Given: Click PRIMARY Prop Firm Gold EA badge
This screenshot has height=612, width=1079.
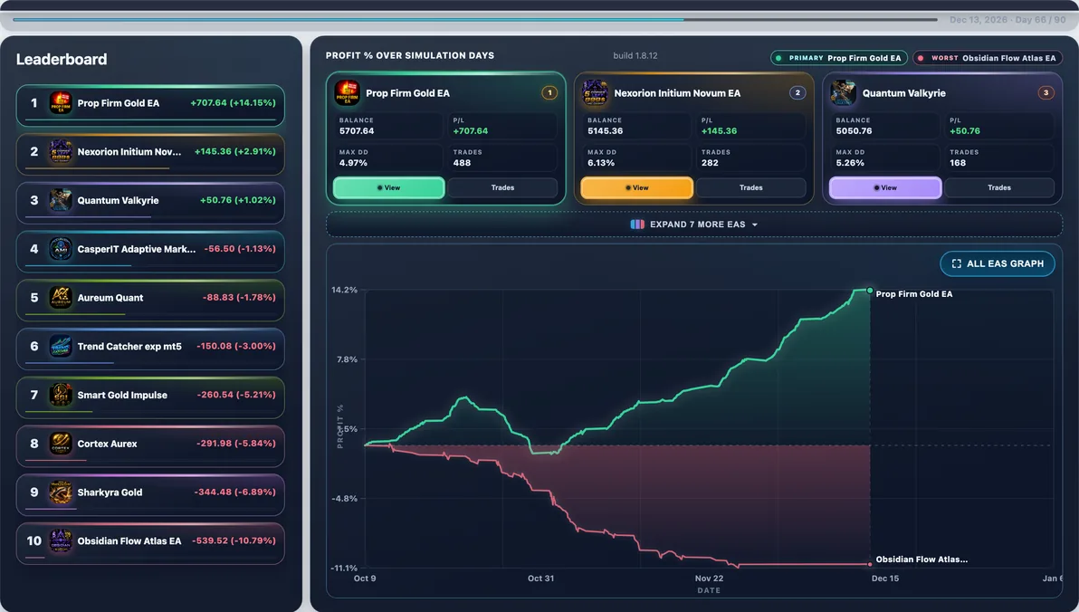Looking at the screenshot, I should coord(839,58).
